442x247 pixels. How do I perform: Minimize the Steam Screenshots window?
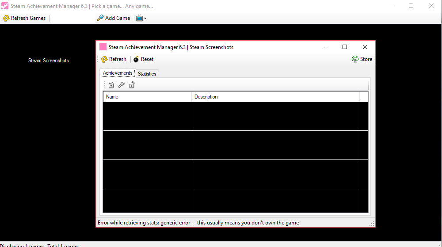[325, 47]
